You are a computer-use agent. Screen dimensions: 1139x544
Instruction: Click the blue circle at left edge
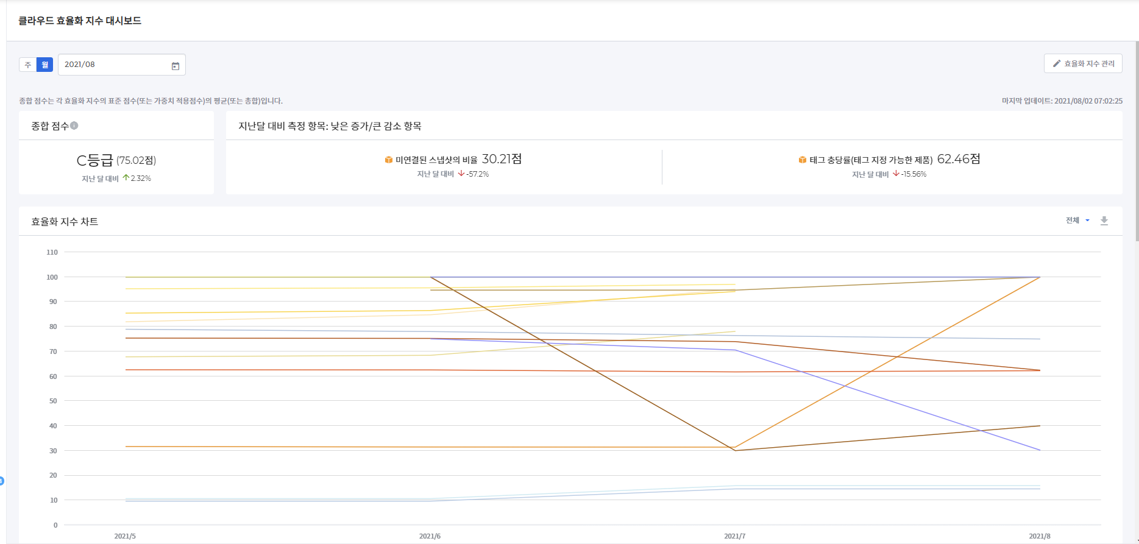2,481
